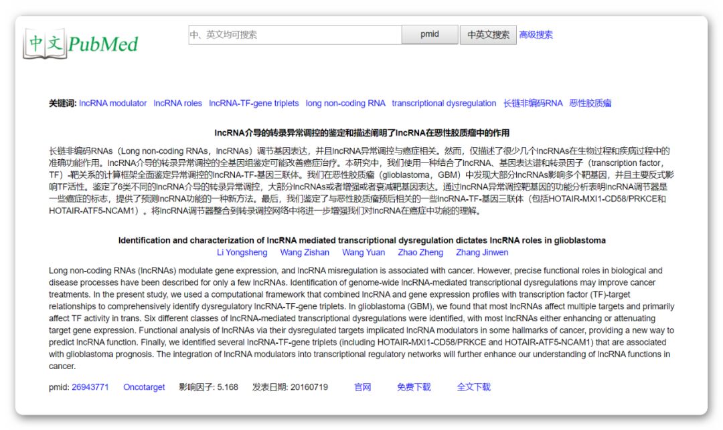Open the 官网 official website link
Screen dimensions: 723x430
click(362, 387)
